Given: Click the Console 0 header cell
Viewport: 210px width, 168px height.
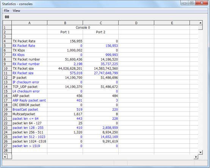Looking at the screenshot, I should (83, 27).
